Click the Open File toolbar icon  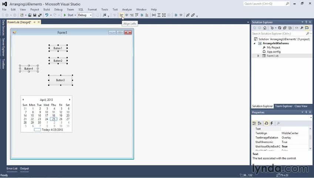(30, 15)
